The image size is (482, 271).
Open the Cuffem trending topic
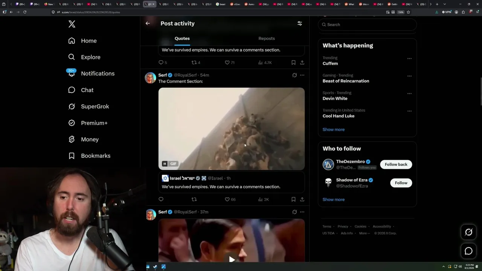[x=330, y=64]
